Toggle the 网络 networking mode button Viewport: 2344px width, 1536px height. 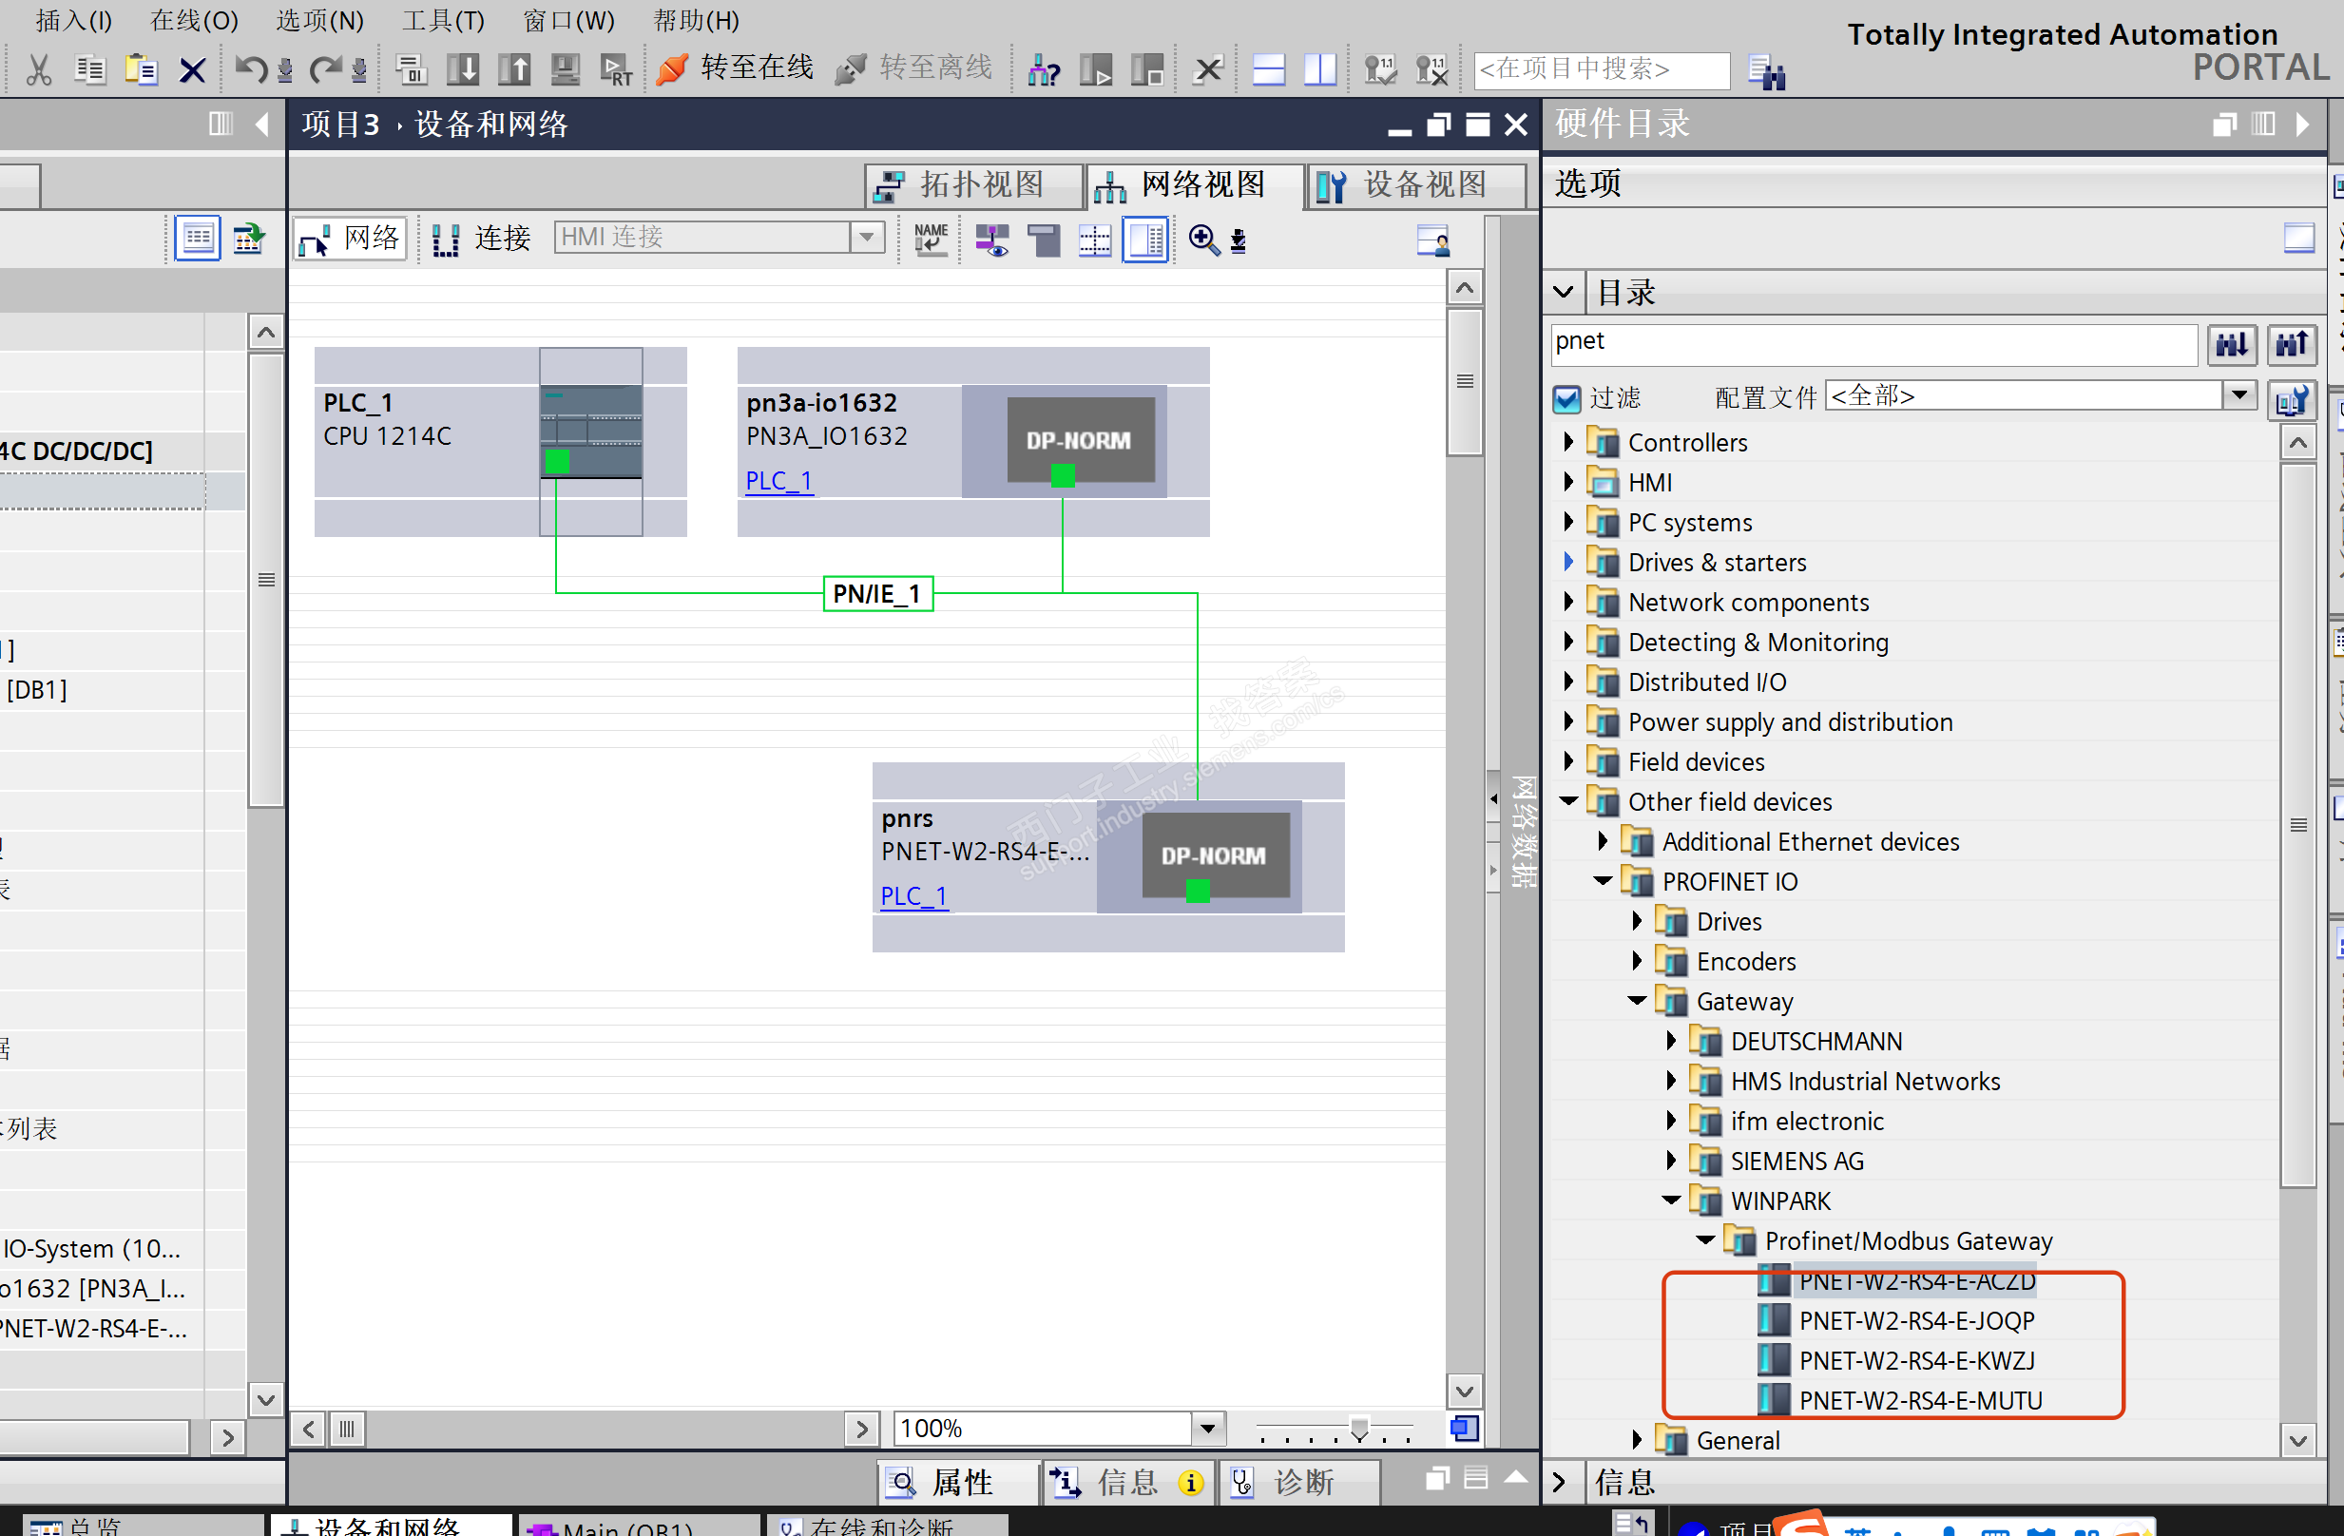tap(351, 240)
